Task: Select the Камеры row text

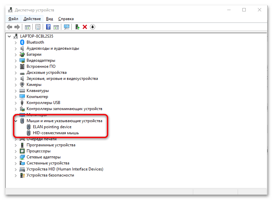Action: (34, 85)
